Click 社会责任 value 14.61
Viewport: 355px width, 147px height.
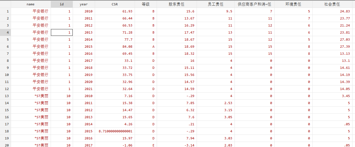pyautogui.click(x=345, y=68)
